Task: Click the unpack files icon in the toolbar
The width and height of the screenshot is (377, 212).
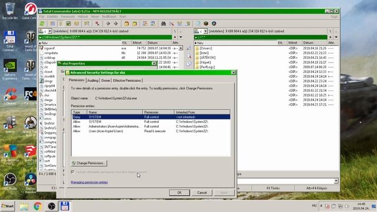Action: tap(134, 24)
